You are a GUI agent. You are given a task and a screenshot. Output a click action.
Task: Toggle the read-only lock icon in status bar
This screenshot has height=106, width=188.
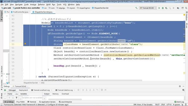tap(182, 105)
